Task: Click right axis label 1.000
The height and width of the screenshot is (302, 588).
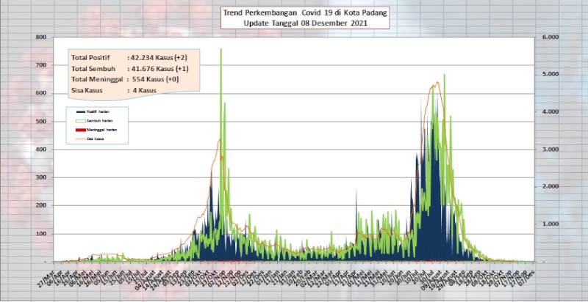Action: [x=551, y=224]
